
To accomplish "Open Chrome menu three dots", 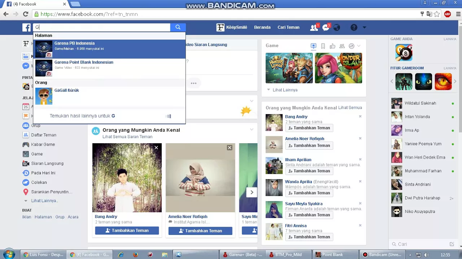I will pos(458,14).
